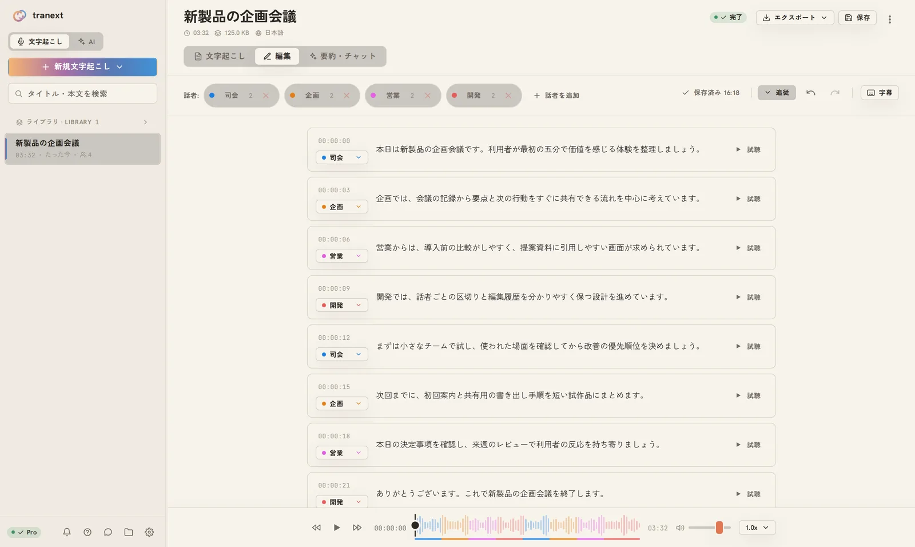Switch to the 文字起こし tab

[220, 56]
